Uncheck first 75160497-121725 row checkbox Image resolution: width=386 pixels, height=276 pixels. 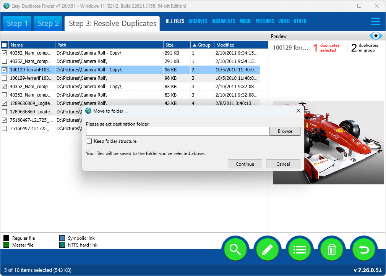[x=5, y=120]
